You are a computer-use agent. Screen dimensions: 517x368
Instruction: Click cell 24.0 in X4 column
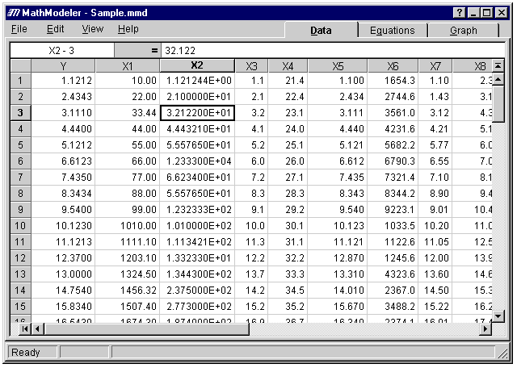coord(288,129)
